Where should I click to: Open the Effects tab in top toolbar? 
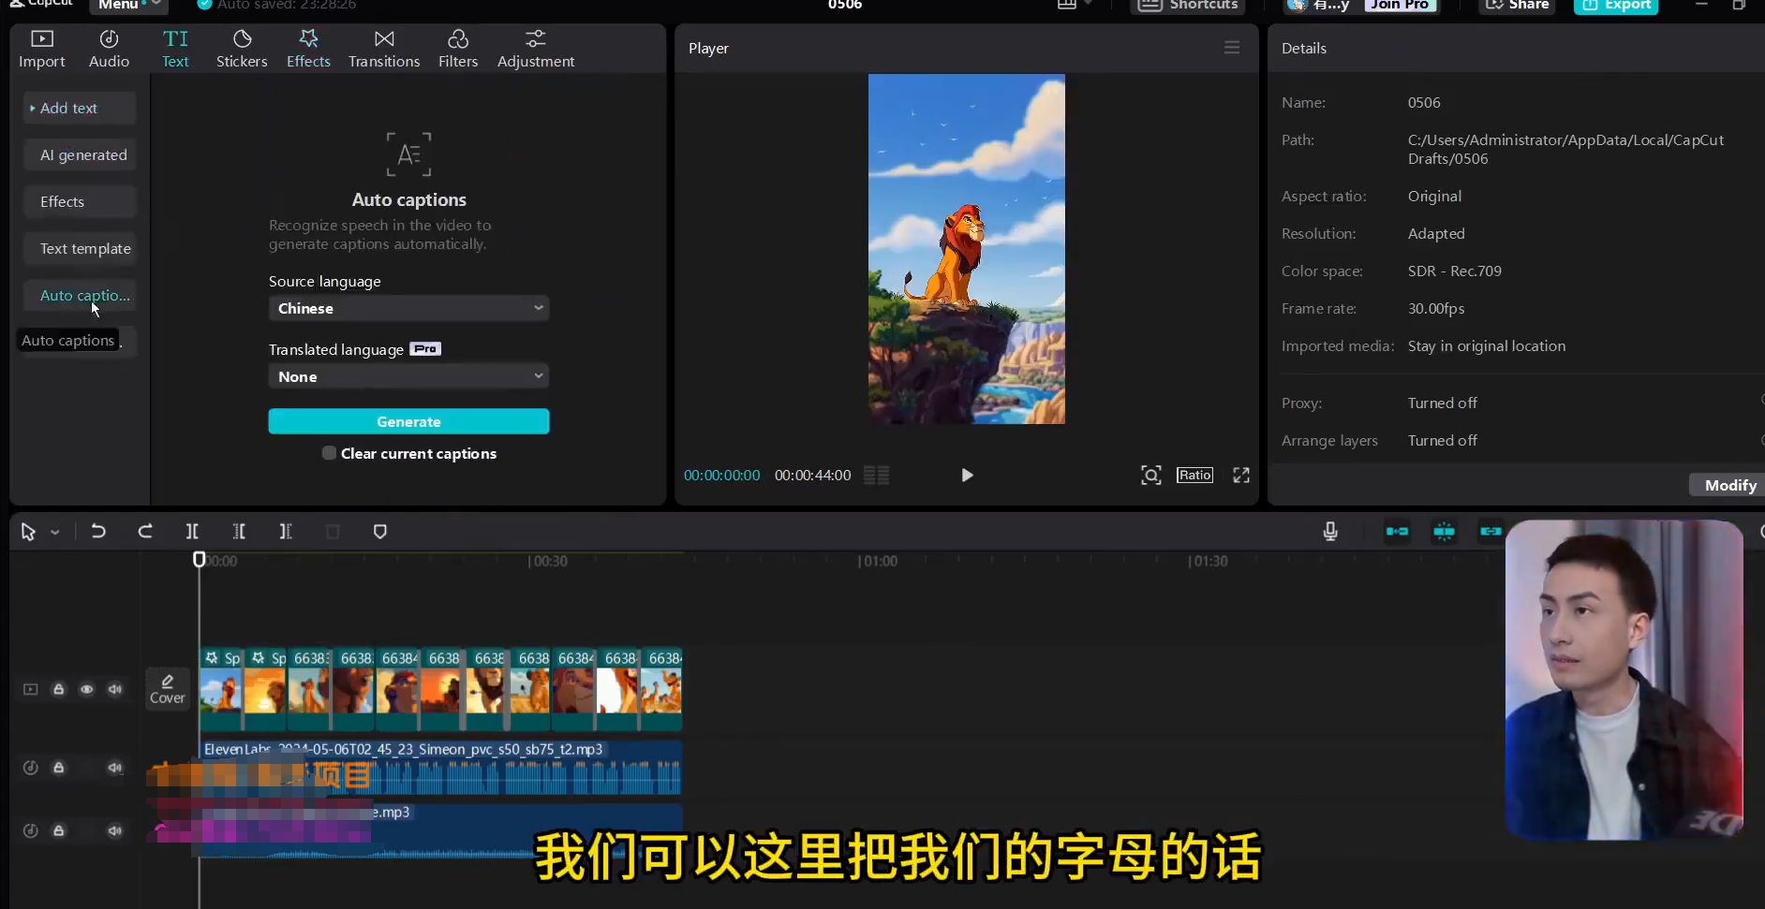pyautogui.click(x=308, y=49)
